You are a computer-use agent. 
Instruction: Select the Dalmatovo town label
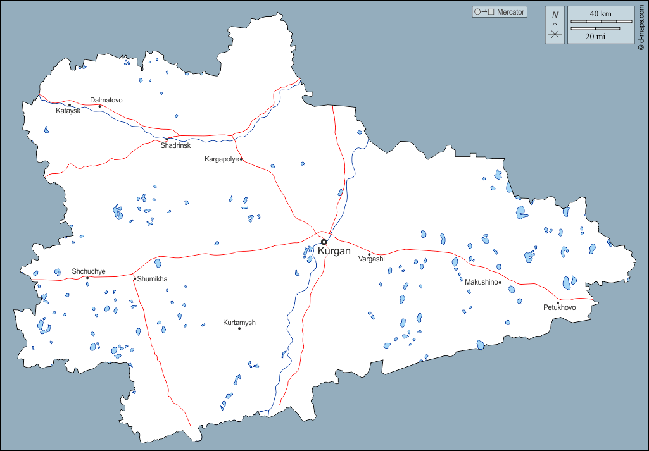pos(106,100)
